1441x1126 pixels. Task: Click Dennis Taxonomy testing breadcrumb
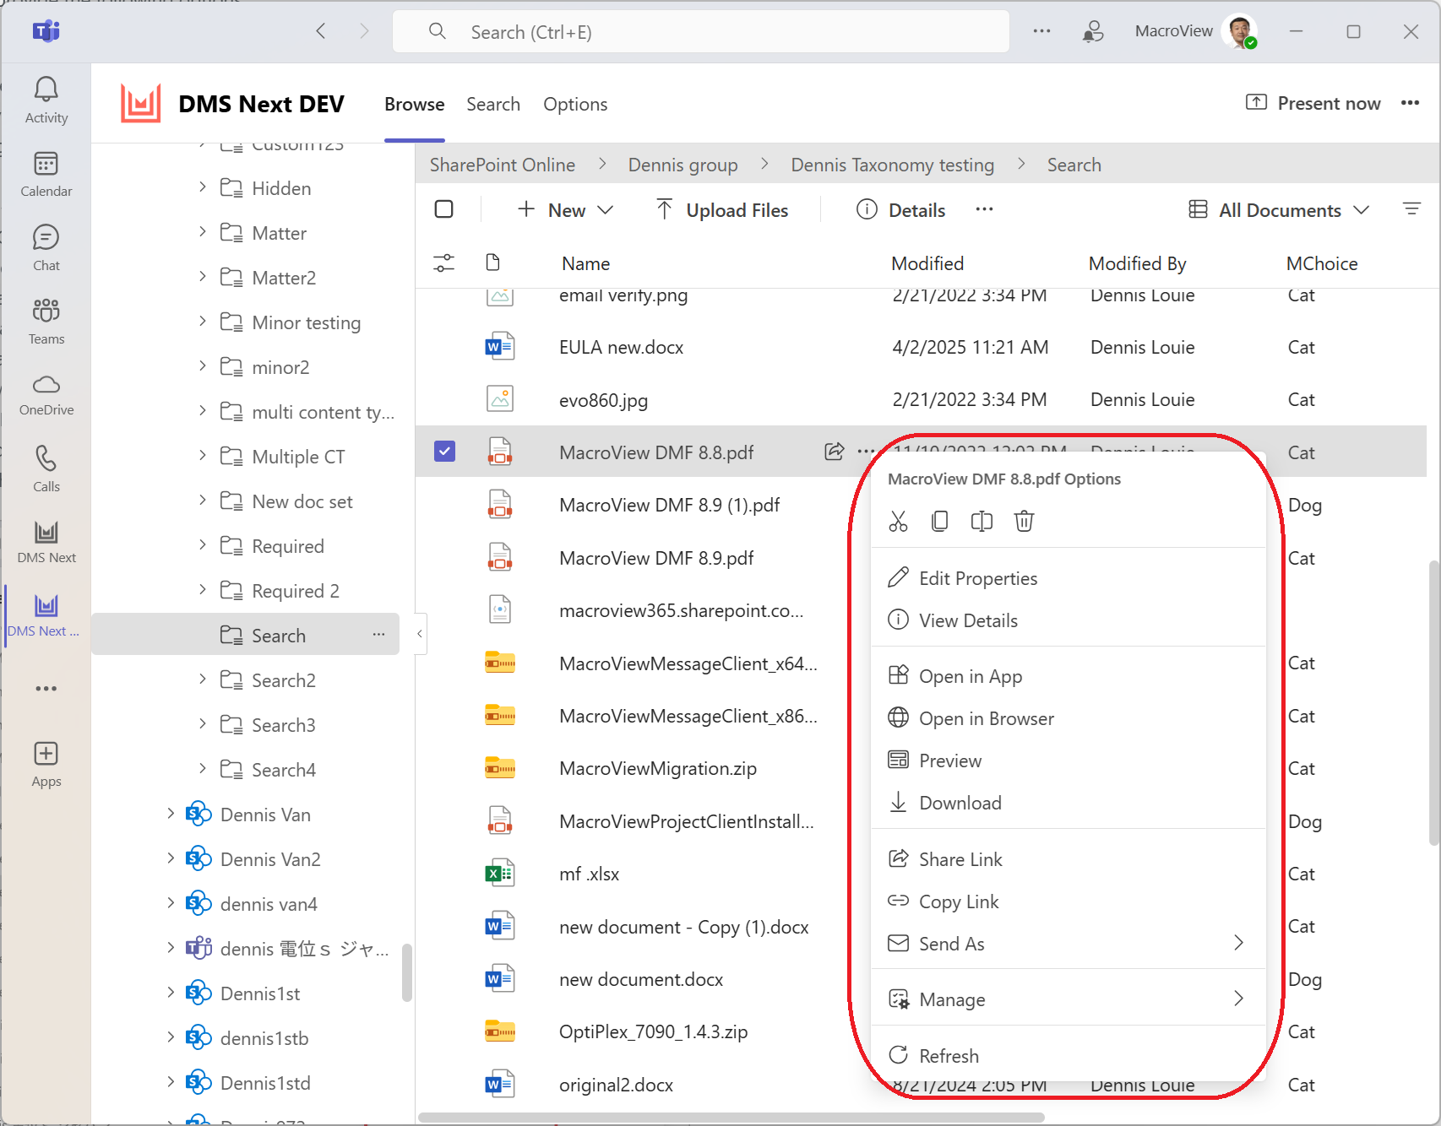click(x=893, y=165)
